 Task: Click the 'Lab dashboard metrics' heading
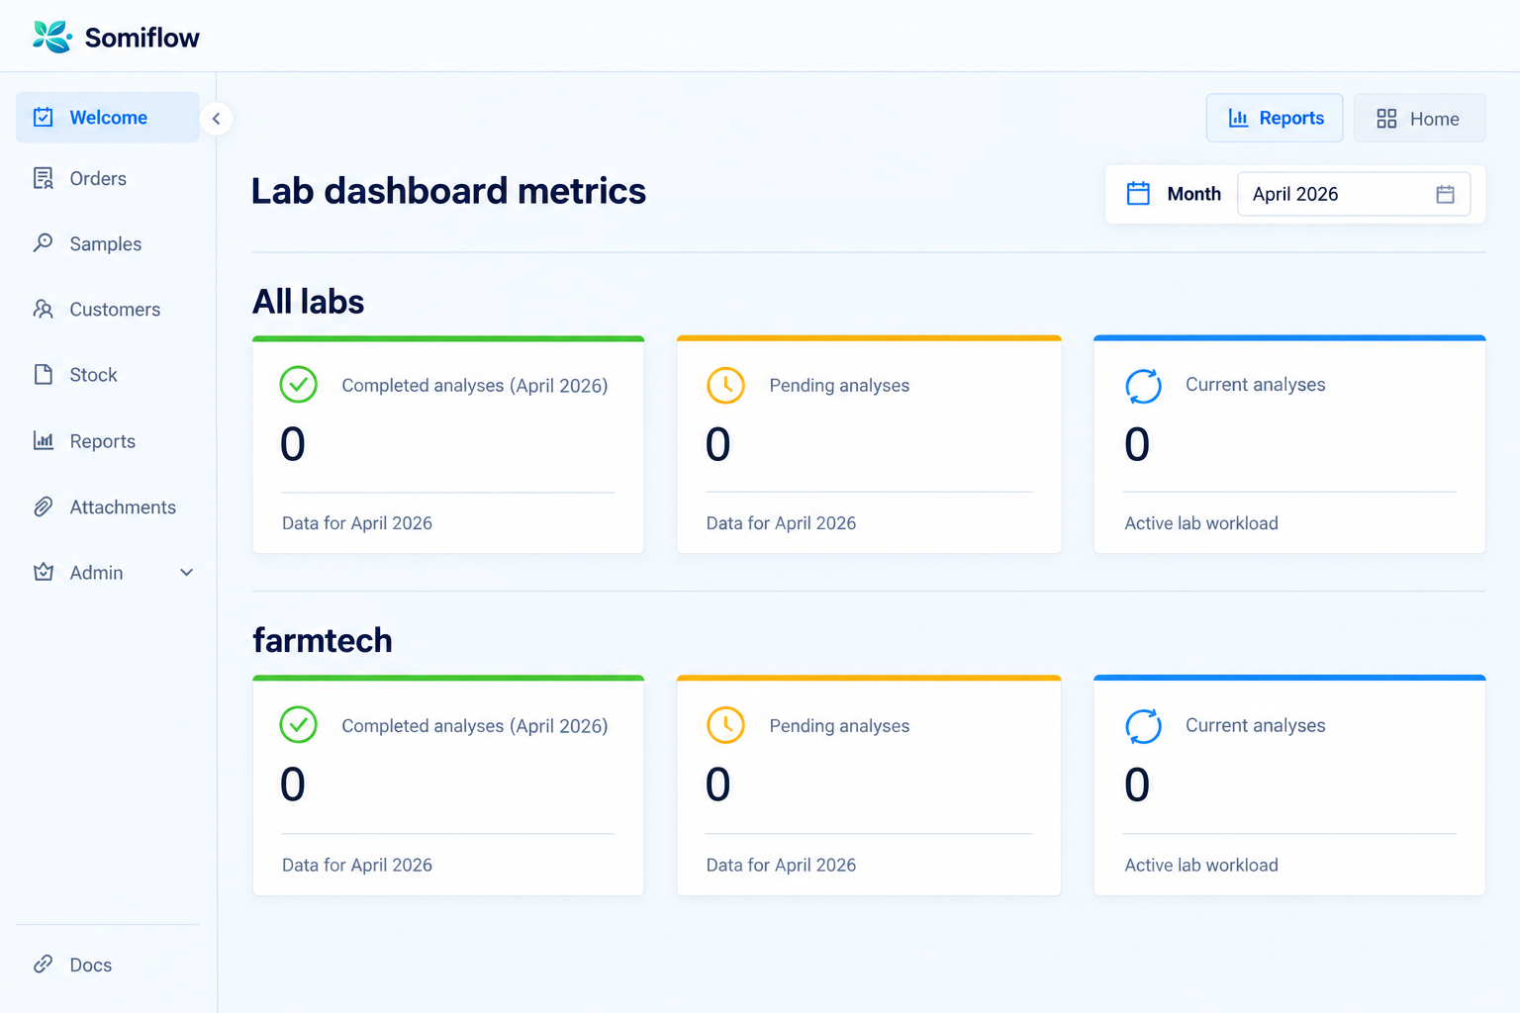tap(448, 191)
